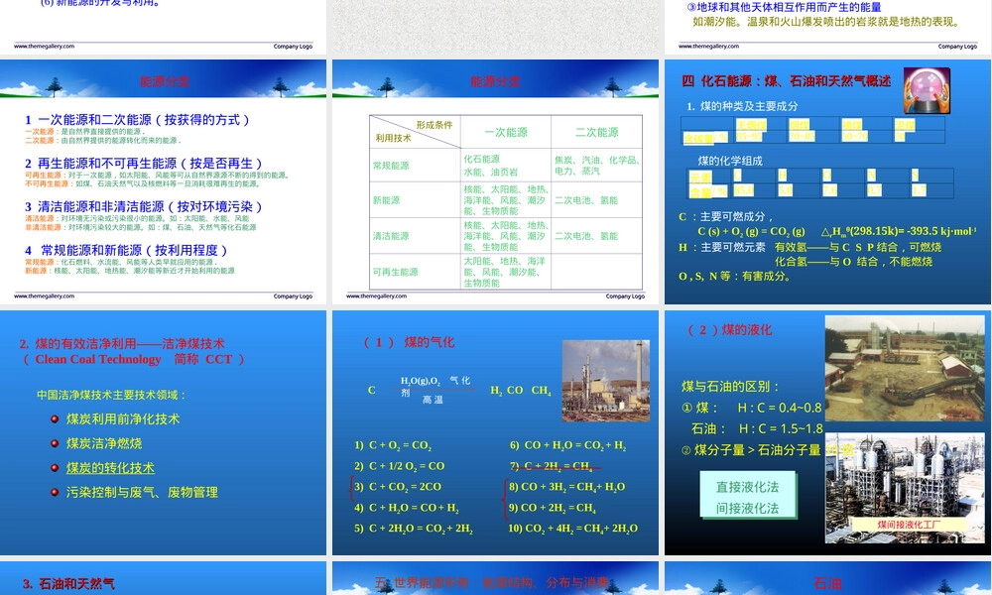Image resolution: width=992 pixels, height=595 pixels.
Task: Click heading 3 清洁能源和非清洁能源
Action: coord(144,206)
